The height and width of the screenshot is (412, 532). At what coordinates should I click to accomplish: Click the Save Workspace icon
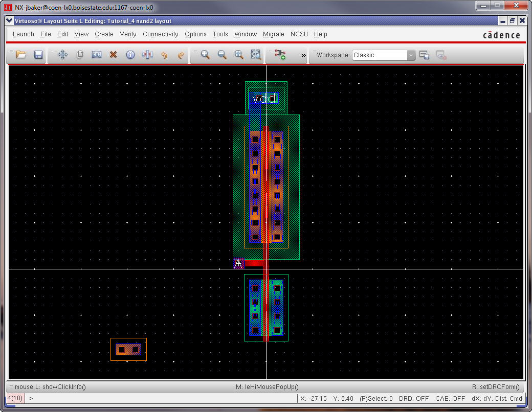coord(424,55)
